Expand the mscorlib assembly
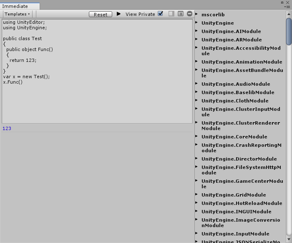Image resolution: width=292 pixels, height=243 pixels. coord(196,14)
